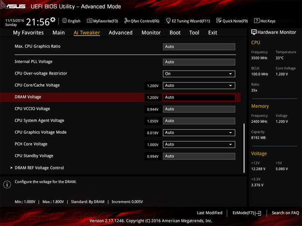
Task: Click the 1.050V System Agent reading
Action: coord(153,121)
